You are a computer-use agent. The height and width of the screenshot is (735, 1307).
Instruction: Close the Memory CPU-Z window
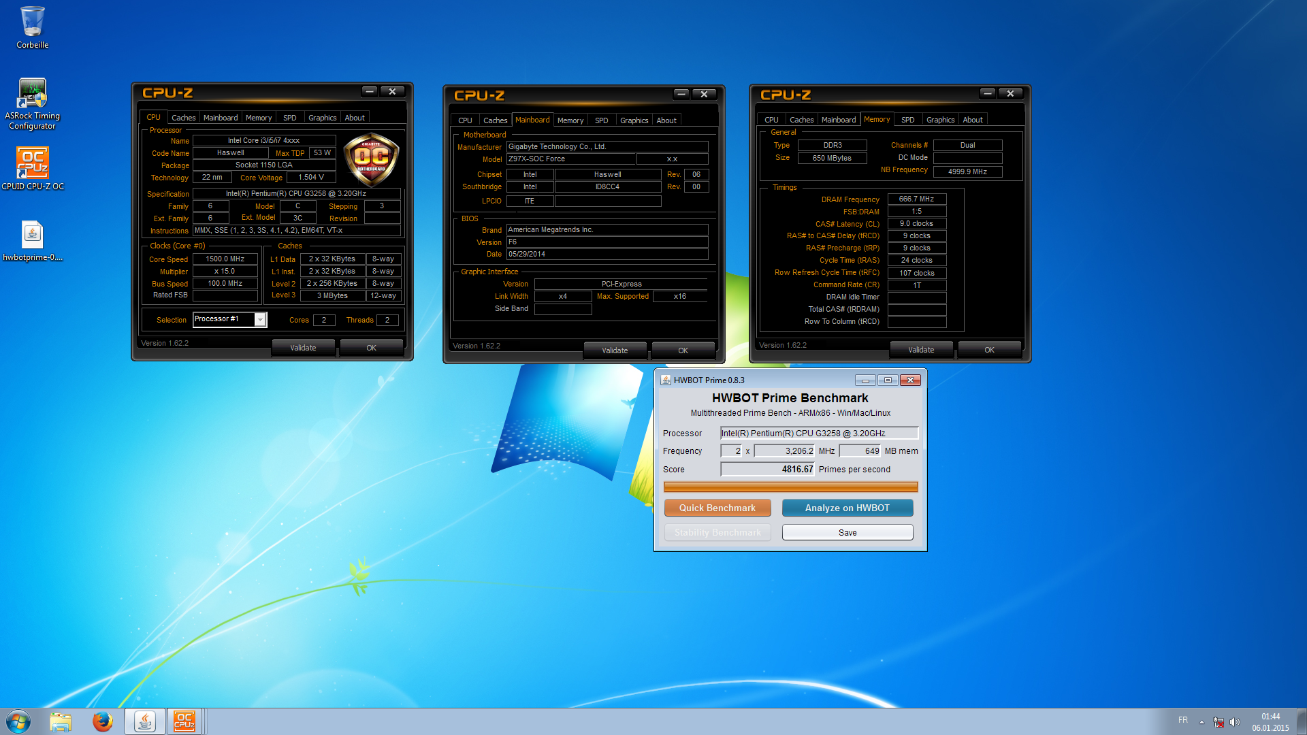[1011, 93]
